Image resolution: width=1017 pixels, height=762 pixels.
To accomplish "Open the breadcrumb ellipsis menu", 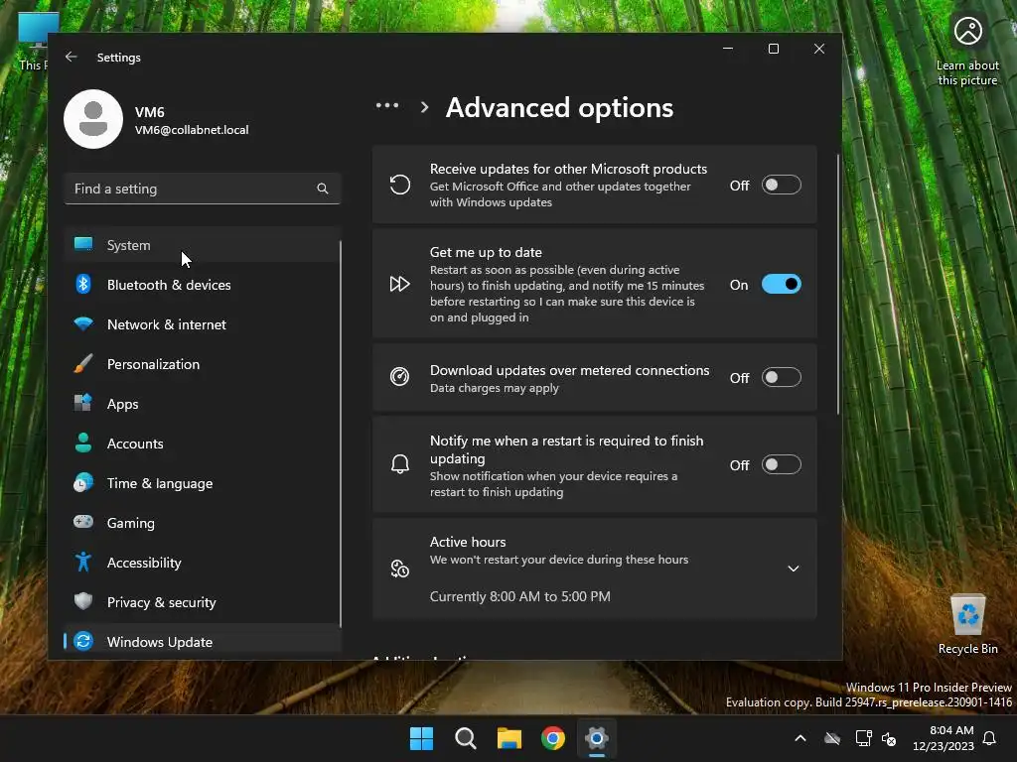I will tap(387, 106).
